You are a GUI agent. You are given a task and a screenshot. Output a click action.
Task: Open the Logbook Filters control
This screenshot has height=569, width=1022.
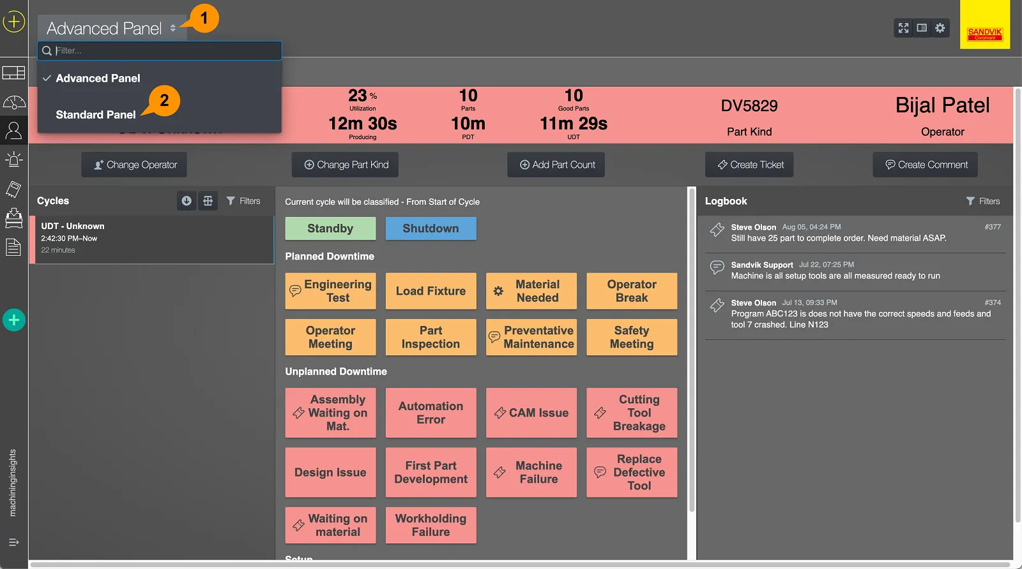point(983,201)
